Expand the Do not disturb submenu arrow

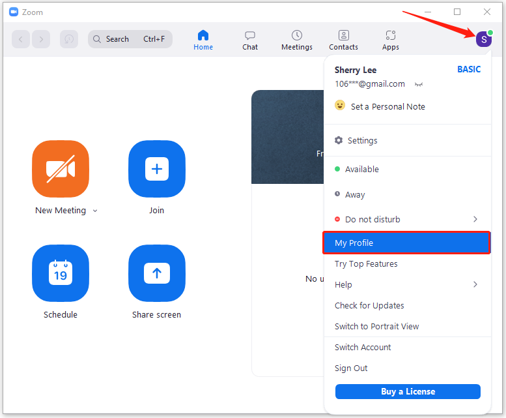[475, 219]
